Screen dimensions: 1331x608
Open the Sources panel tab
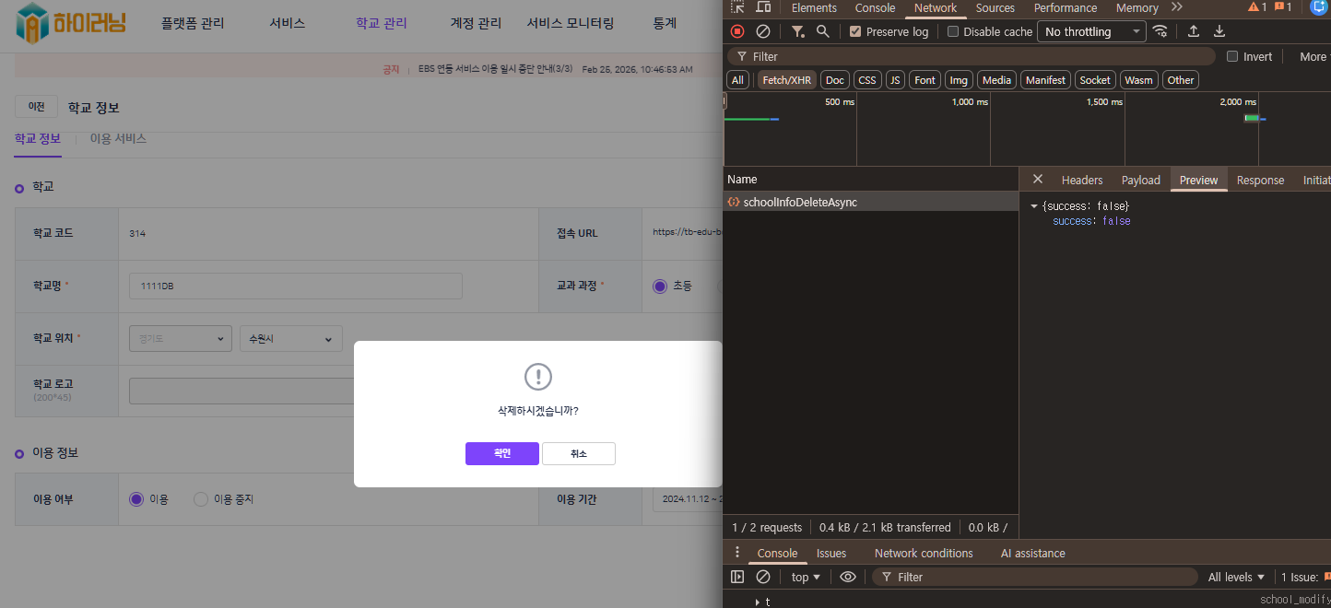point(995,8)
